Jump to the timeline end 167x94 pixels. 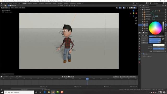click(x=74, y=77)
